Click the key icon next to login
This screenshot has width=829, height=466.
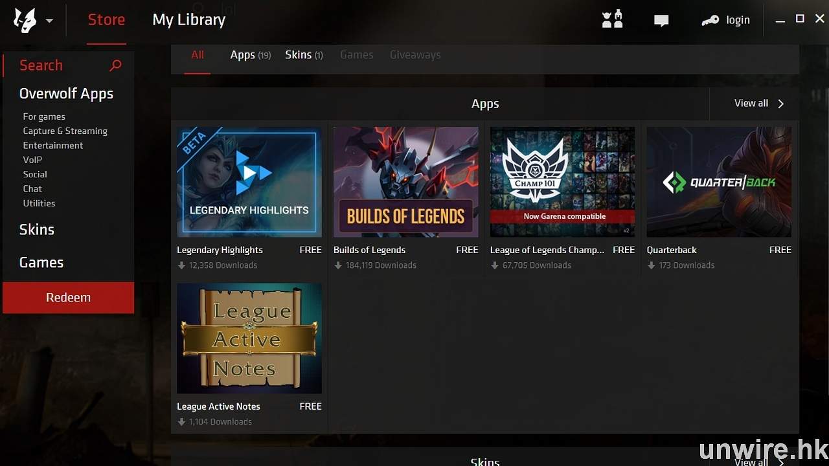coord(710,21)
